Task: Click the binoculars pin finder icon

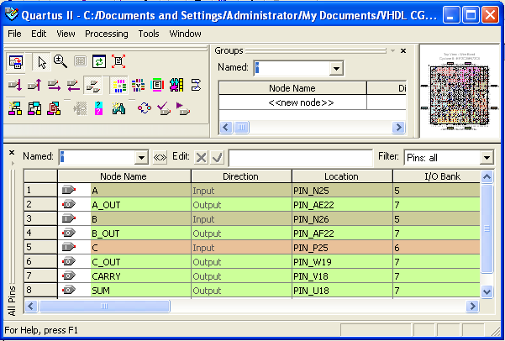Action: click(x=118, y=108)
